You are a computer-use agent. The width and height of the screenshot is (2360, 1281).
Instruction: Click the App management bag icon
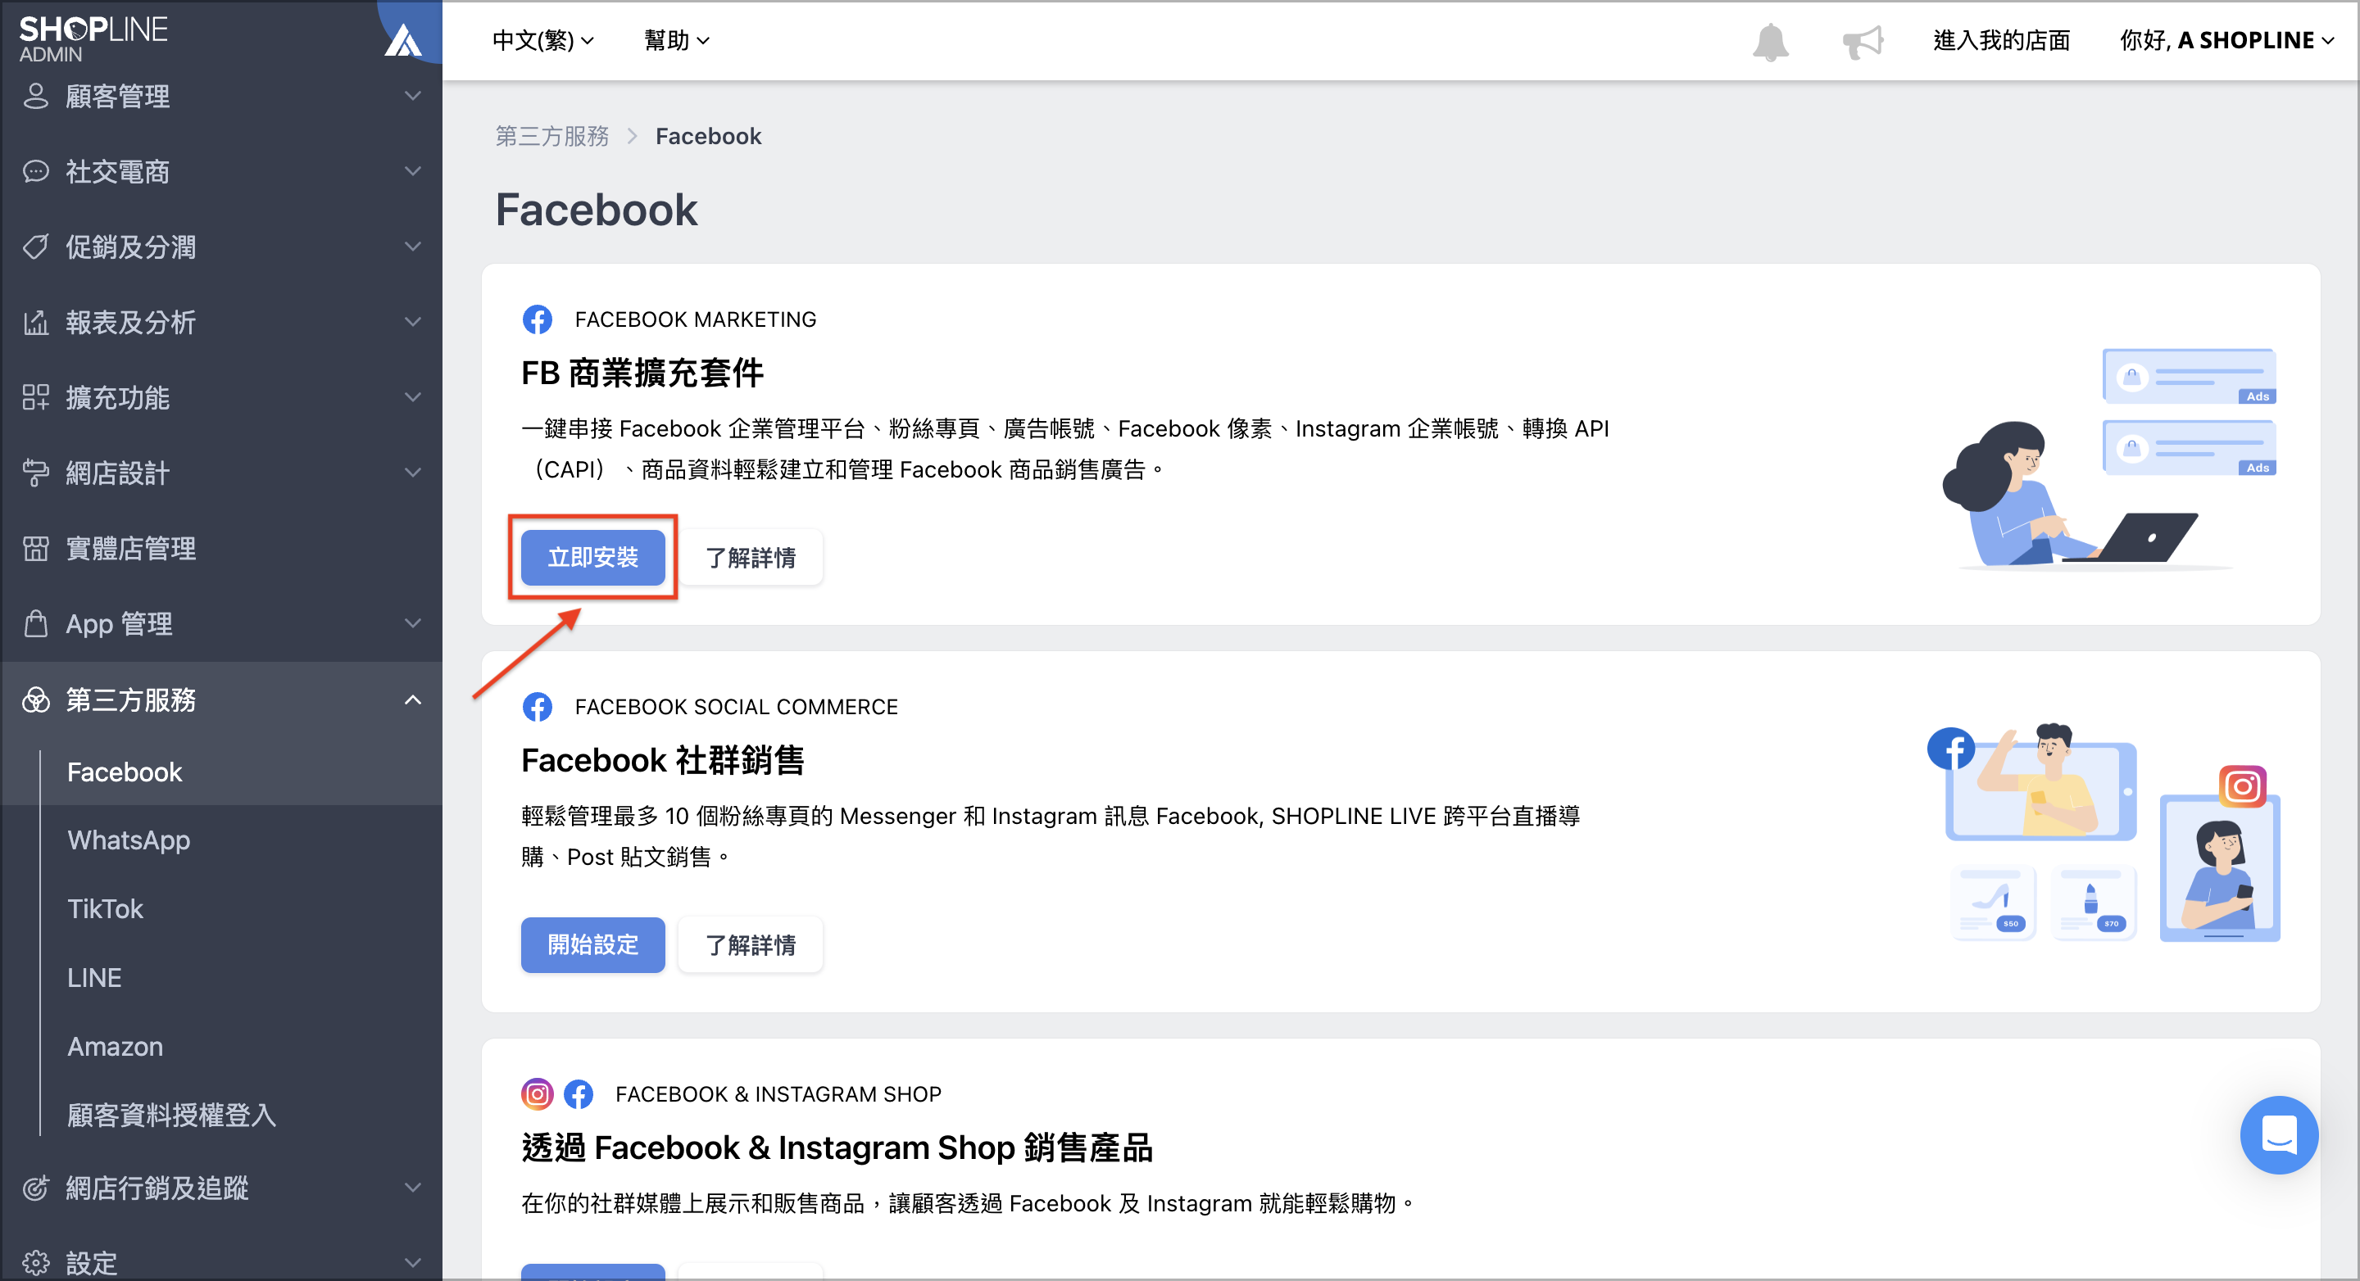pos(36,623)
